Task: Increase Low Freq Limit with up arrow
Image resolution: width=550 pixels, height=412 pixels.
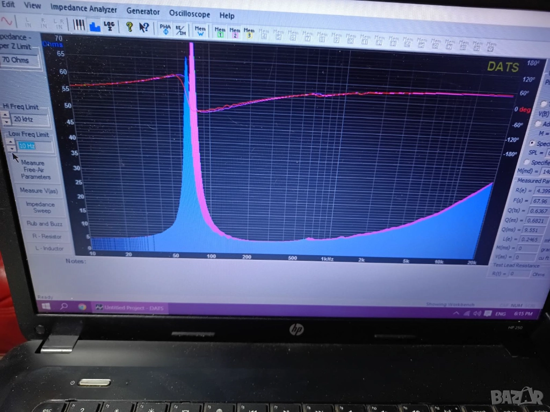Action: tap(11, 142)
